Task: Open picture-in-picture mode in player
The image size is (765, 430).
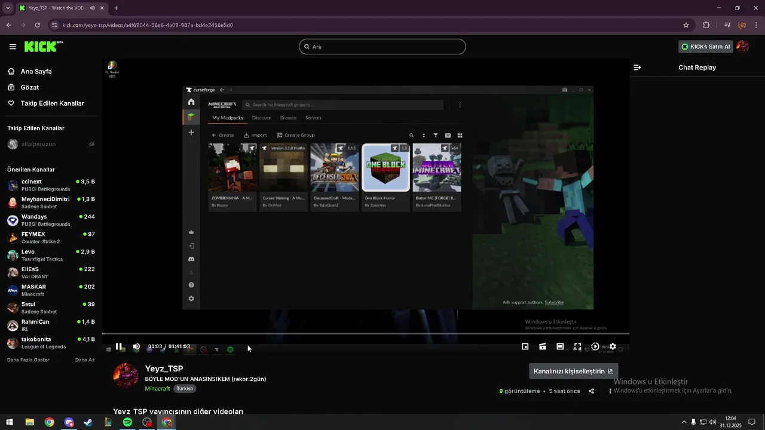Action: 525,346
